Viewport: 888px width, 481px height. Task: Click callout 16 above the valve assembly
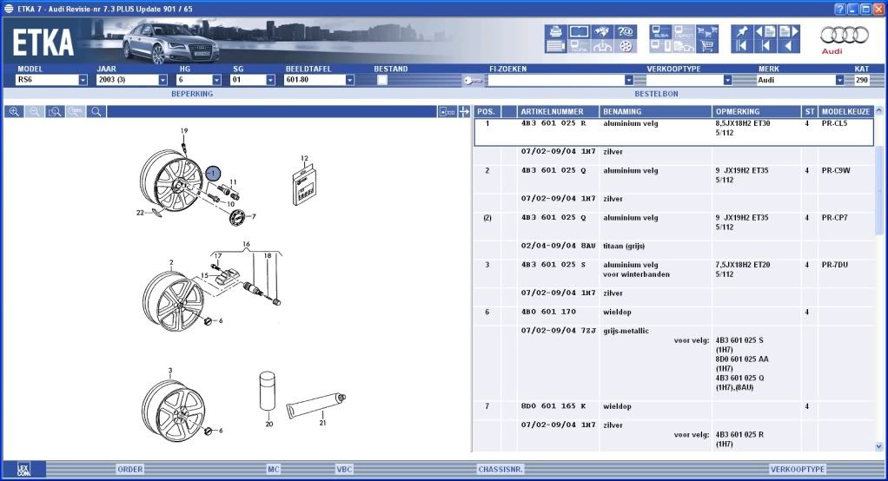point(247,245)
